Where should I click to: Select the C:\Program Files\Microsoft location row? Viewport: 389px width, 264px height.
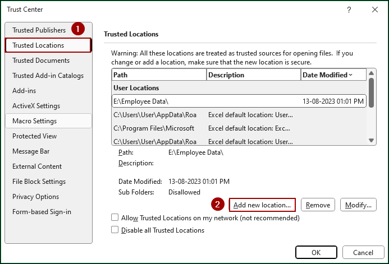239,128
